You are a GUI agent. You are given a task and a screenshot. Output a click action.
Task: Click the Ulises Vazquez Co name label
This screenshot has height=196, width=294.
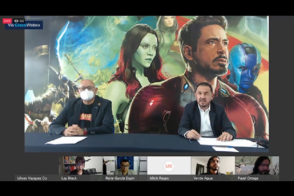(x=32, y=178)
